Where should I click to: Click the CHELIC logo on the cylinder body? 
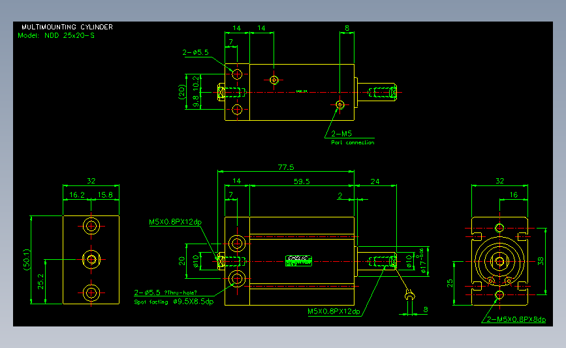pyautogui.click(x=298, y=261)
